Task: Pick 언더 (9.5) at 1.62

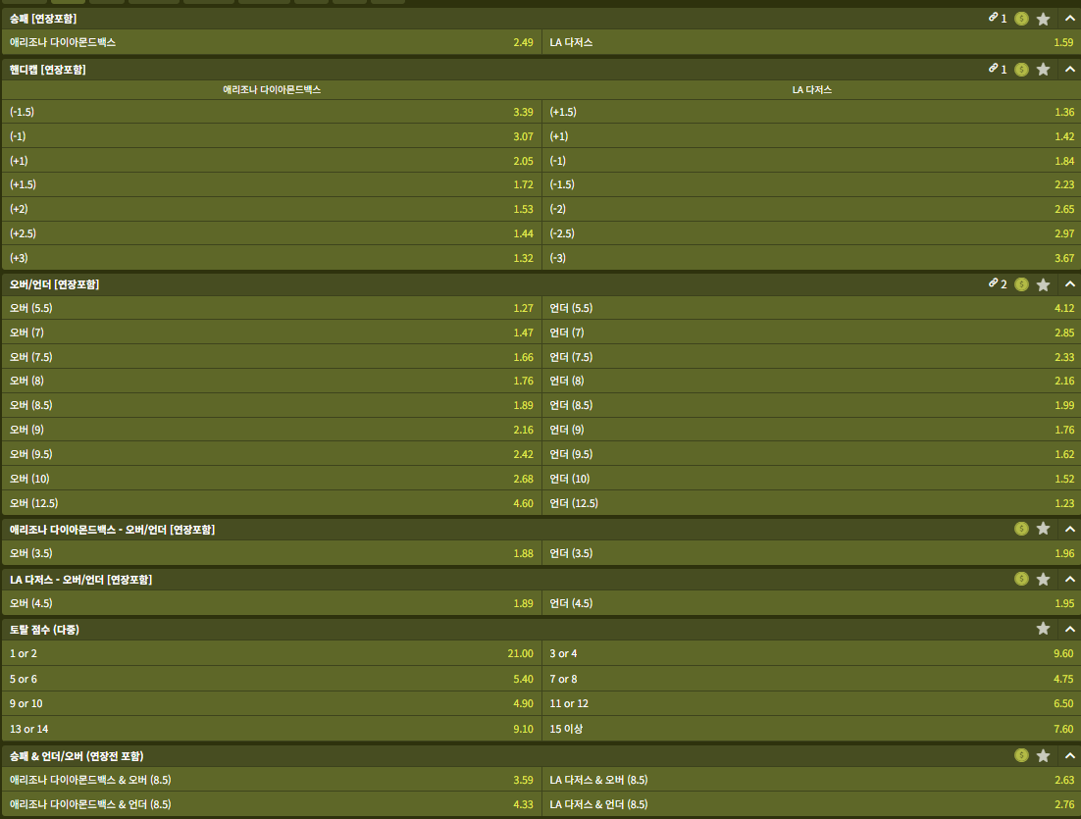Action: [x=811, y=454]
